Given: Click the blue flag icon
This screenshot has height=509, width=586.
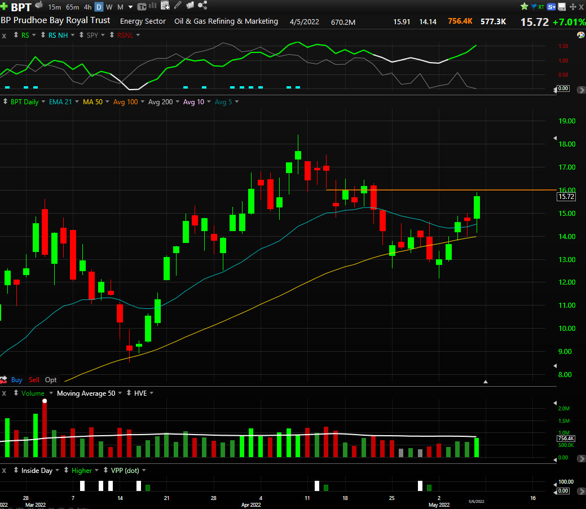Looking at the screenshot, I should pos(534,6).
